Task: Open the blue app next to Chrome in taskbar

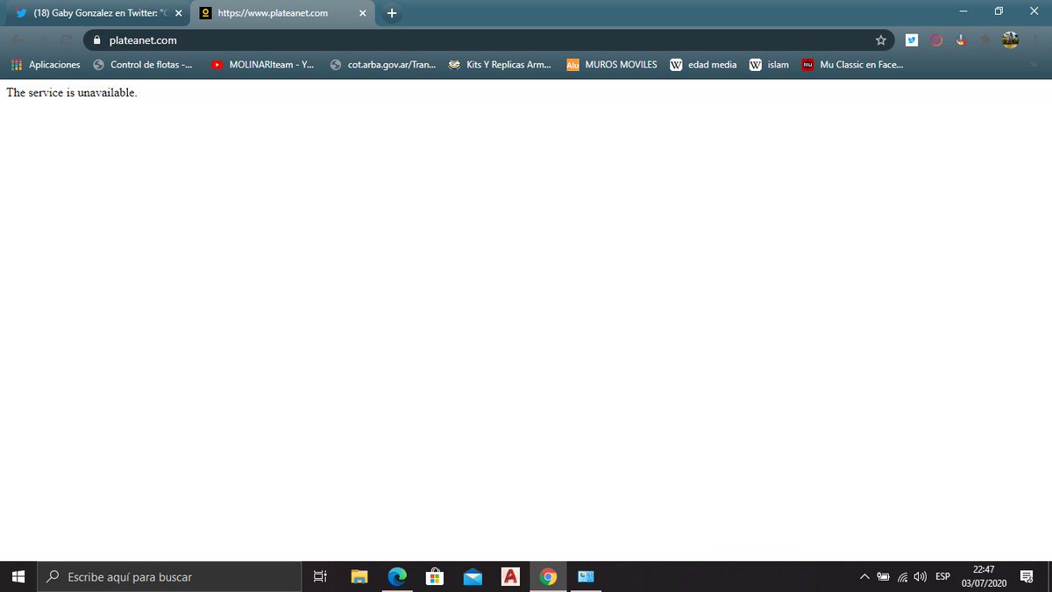Action: 586,576
